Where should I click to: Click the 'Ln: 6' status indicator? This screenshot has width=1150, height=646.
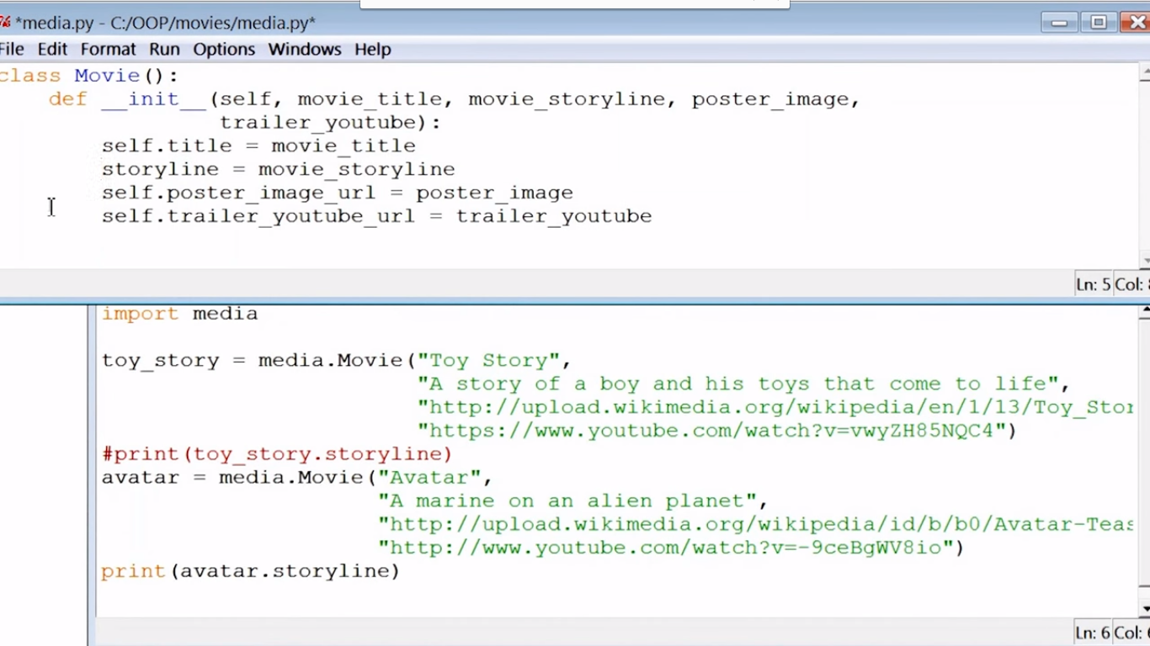tap(1093, 632)
